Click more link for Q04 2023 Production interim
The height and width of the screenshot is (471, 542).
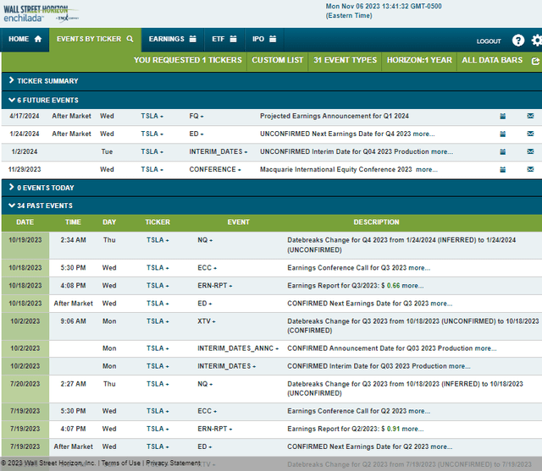(442, 152)
